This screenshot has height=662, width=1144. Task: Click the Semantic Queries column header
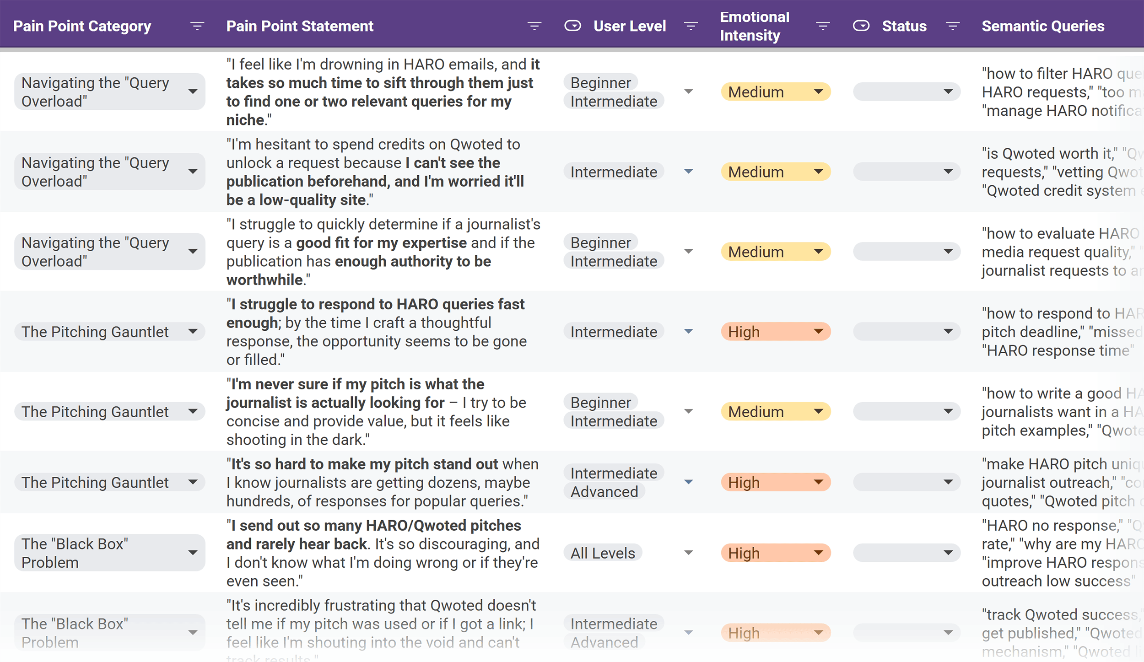[x=1042, y=26]
